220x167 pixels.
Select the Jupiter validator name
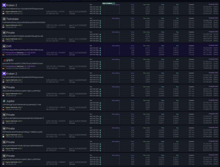pos(10,101)
